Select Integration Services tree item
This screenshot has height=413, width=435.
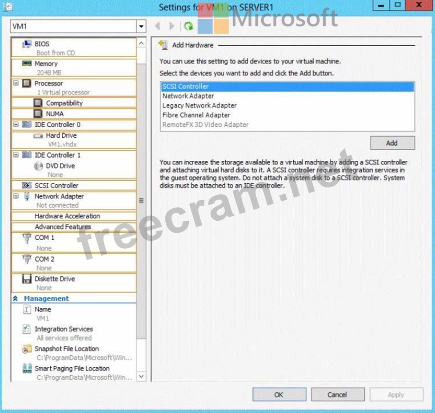[x=74, y=334]
